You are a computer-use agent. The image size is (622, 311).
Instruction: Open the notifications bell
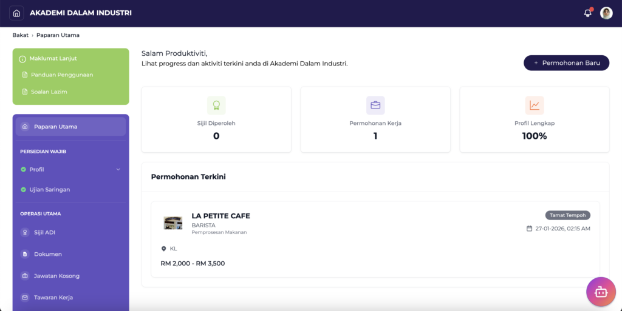(x=587, y=13)
